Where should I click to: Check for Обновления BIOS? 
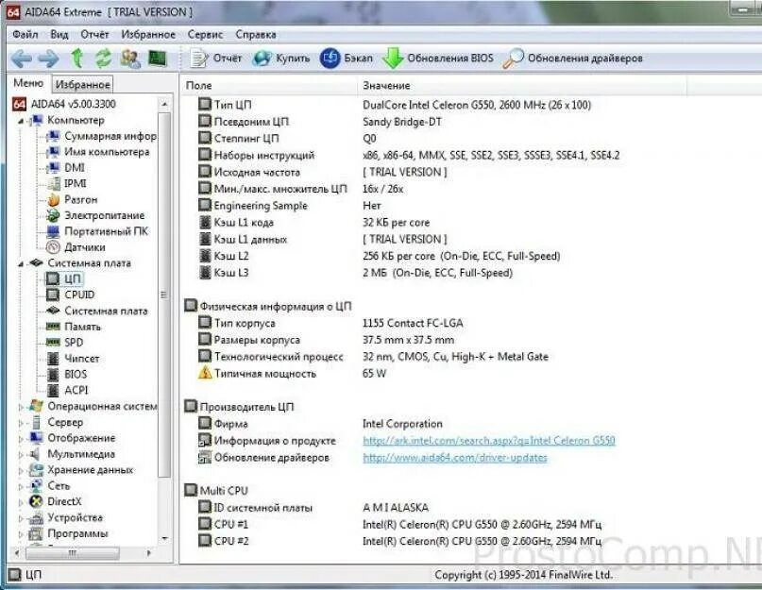click(437, 59)
